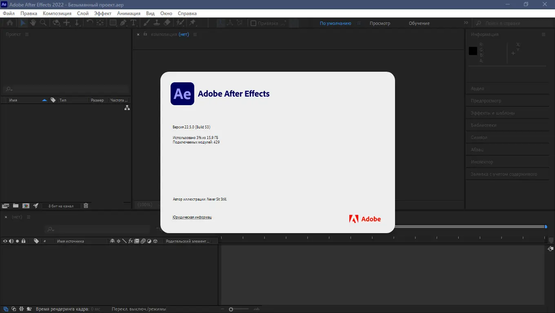
Task: Create a new folder in Project panel
Action: 16,206
